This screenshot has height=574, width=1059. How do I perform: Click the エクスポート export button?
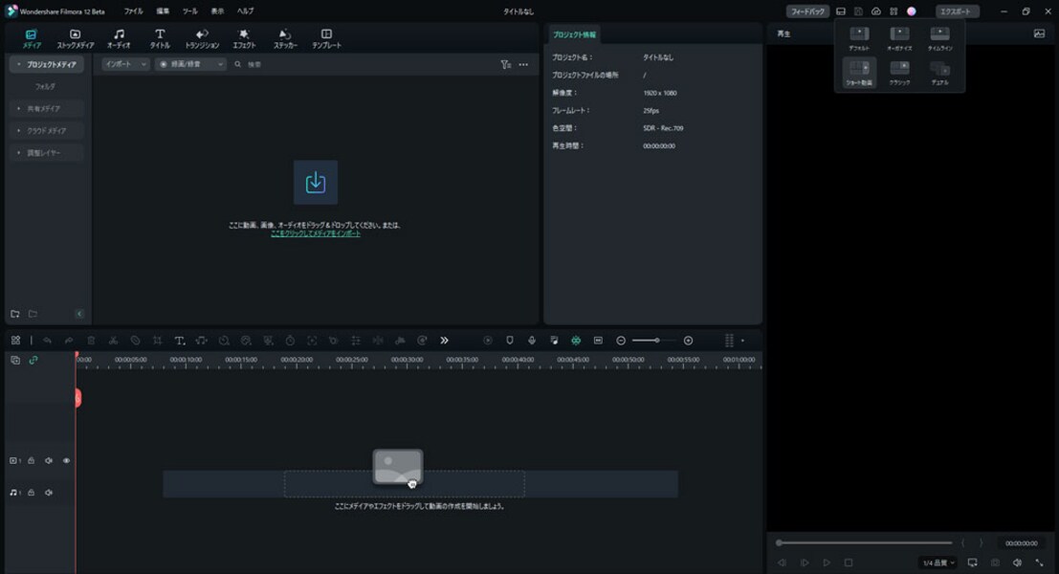957,11
